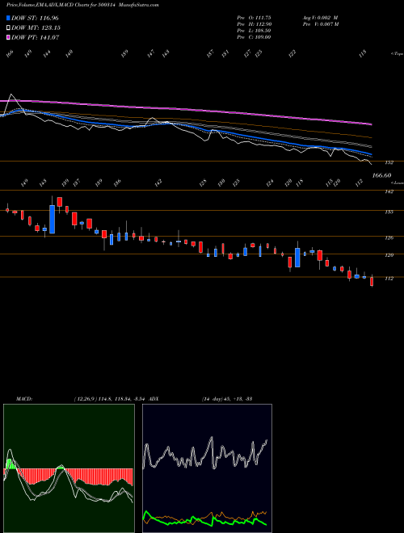Click the 'Pre V: 0.007 M' volume text
The height and width of the screenshot is (533, 404).
(320, 24)
